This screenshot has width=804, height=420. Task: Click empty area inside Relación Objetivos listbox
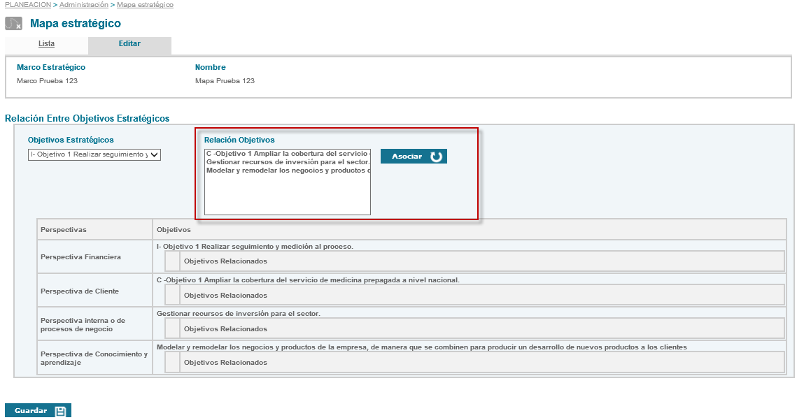pyautogui.click(x=287, y=196)
